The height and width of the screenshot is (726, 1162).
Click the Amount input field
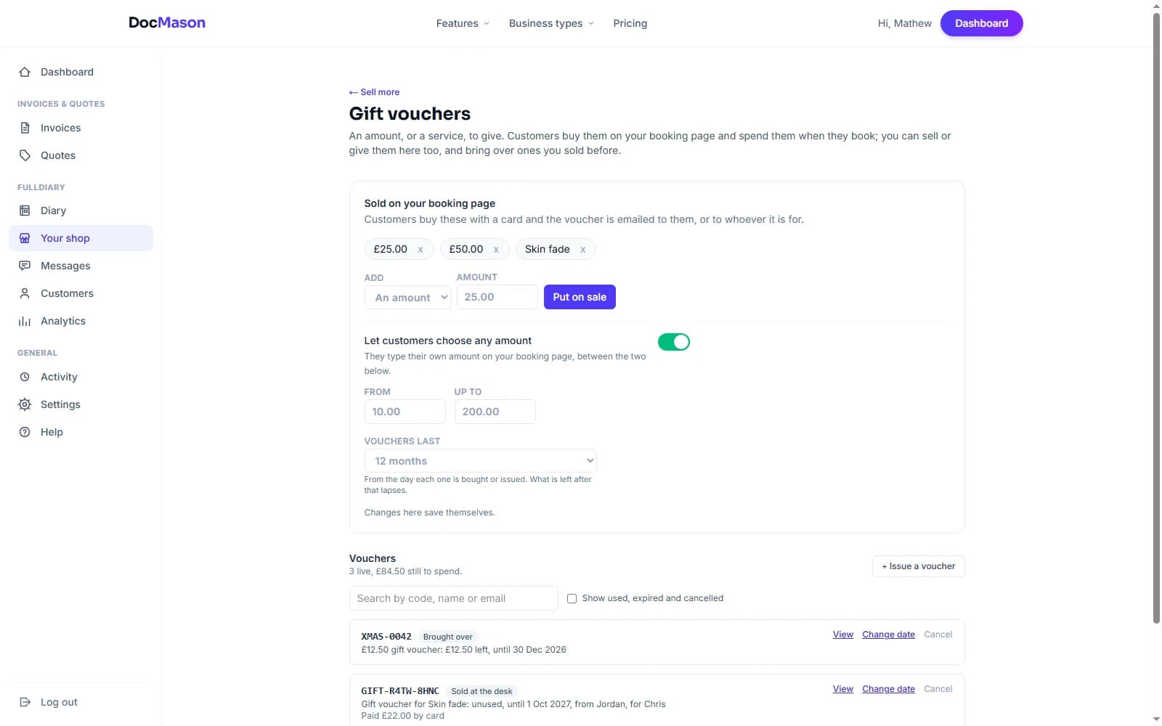pos(497,297)
